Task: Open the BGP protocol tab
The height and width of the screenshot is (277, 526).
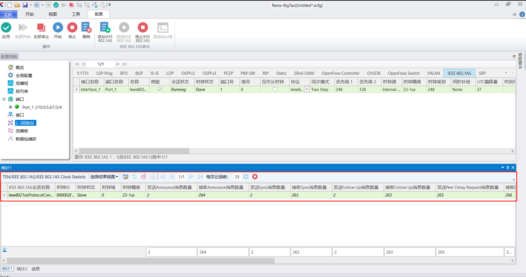Action: pos(139,73)
